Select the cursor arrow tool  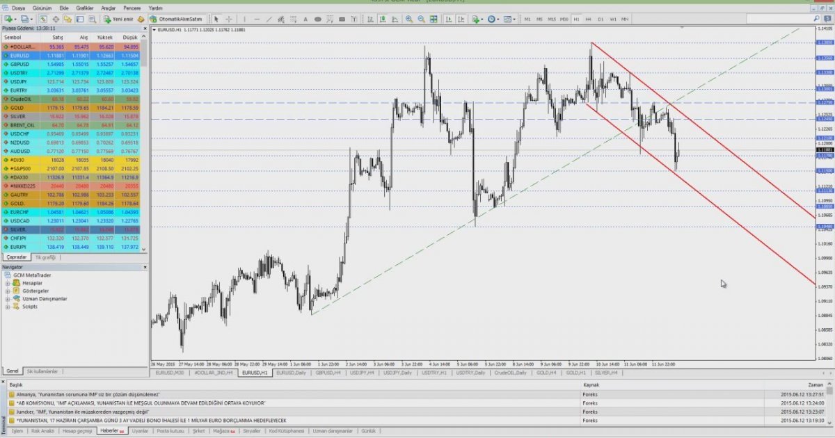pos(216,19)
